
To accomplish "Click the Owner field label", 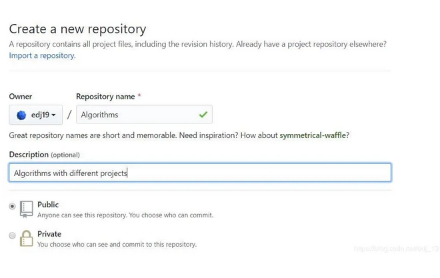I will coord(21,97).
